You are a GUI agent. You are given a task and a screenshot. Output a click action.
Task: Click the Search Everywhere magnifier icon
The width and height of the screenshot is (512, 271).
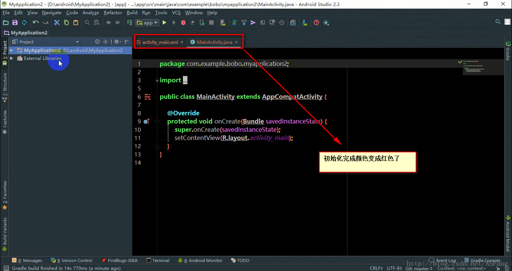498,22
